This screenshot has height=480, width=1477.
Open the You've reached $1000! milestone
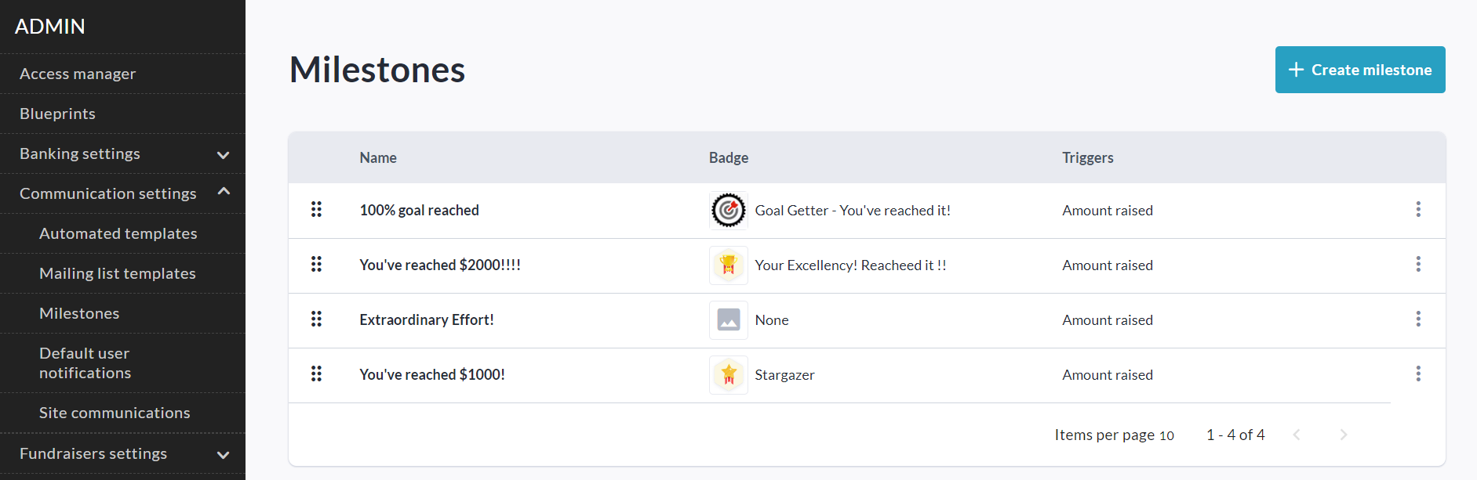432,374
